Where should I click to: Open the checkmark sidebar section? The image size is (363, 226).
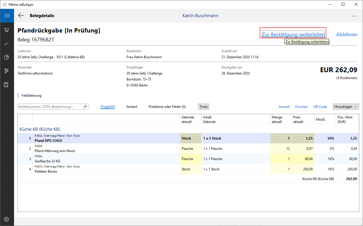click(7, 44)
